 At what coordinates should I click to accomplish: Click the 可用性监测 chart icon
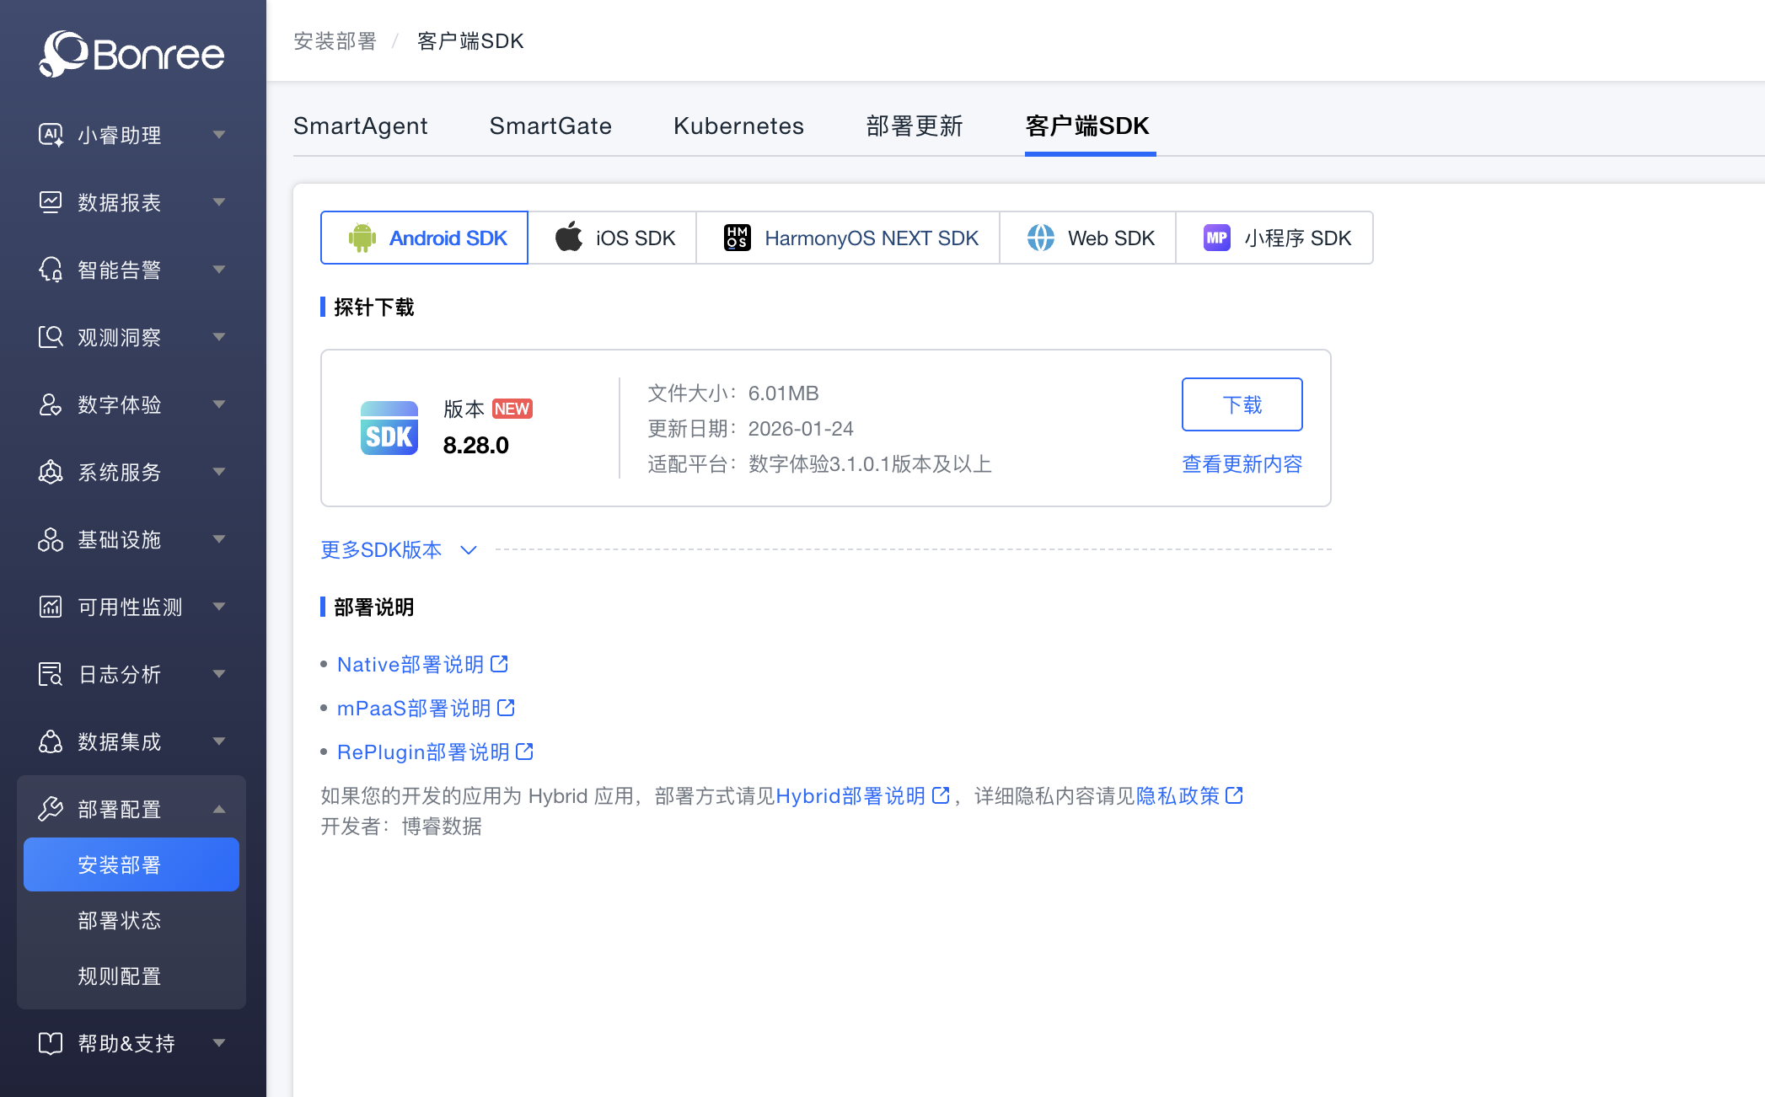(x=51, y=607)
